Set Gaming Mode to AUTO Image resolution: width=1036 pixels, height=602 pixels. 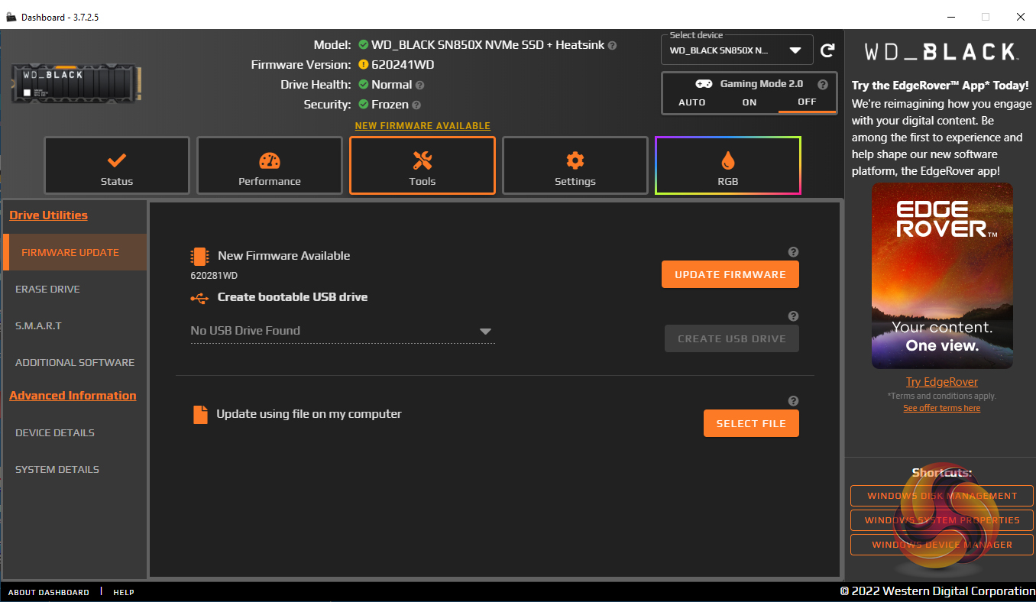coord(692,102)
